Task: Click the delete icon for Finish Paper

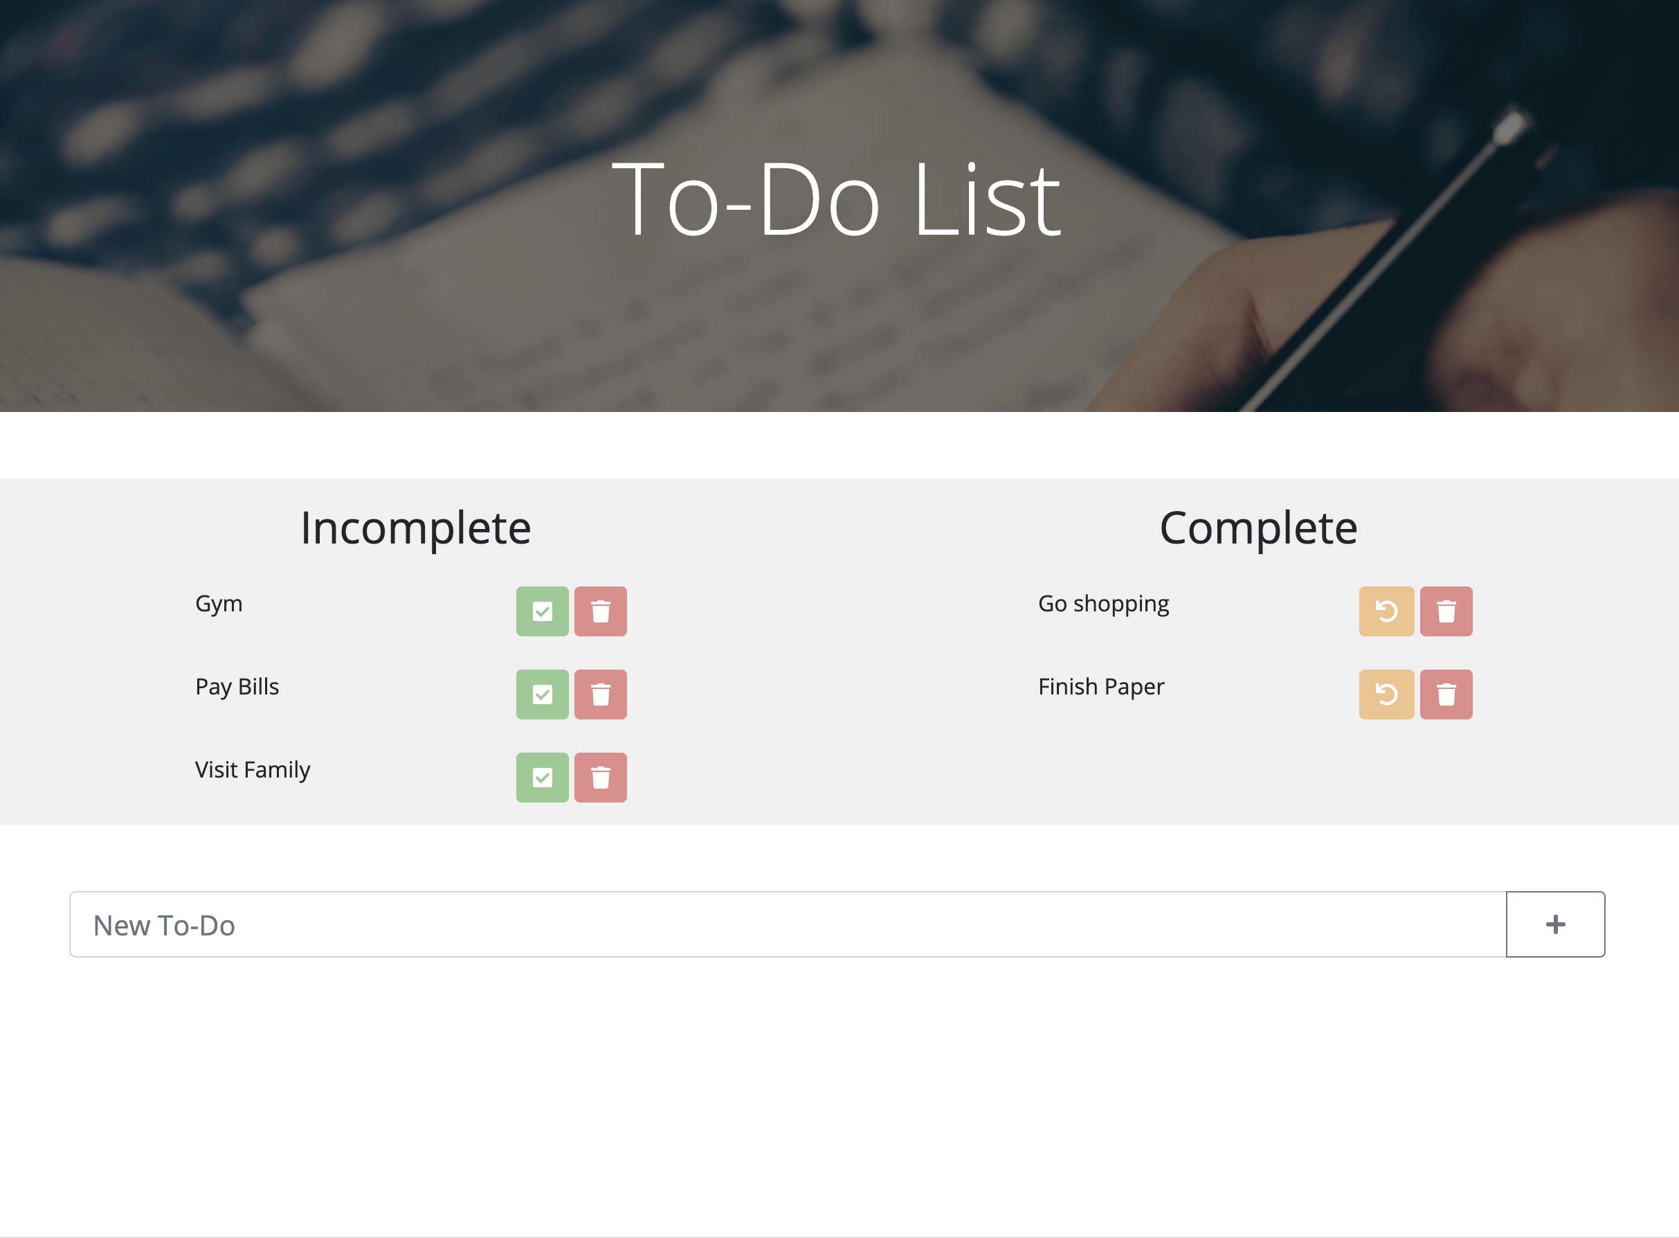Action: [x=1447, y=692]
